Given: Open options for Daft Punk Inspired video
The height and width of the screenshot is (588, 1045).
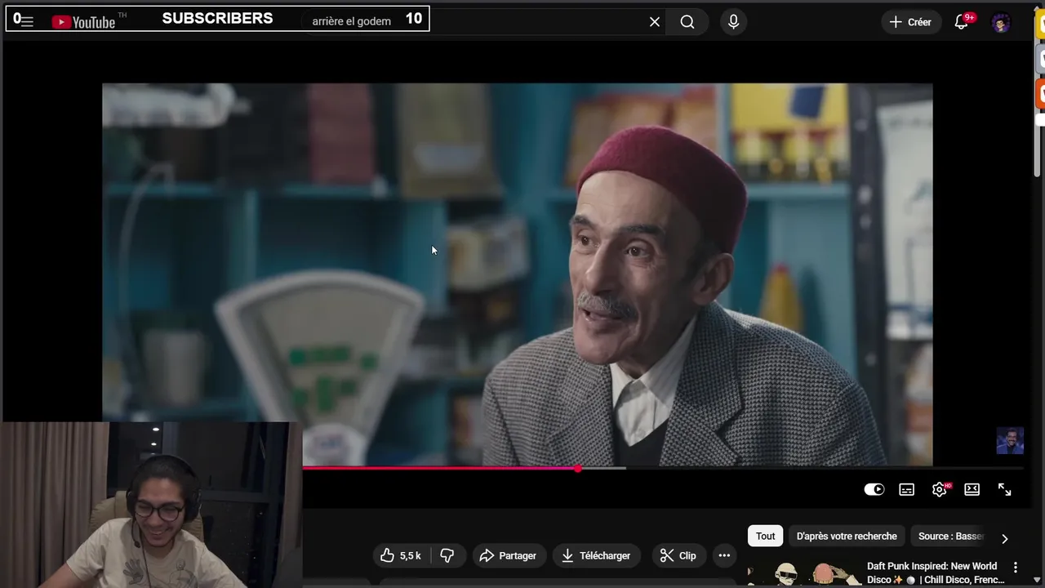Looking at the screenshot, I should (x=1016, y=567).
